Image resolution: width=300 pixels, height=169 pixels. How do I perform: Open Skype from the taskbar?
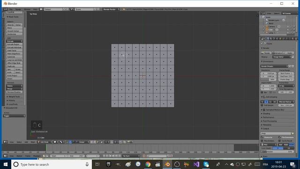[206, 164]
